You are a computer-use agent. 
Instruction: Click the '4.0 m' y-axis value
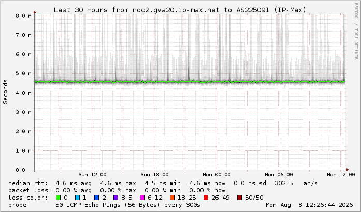pos(23,93)
